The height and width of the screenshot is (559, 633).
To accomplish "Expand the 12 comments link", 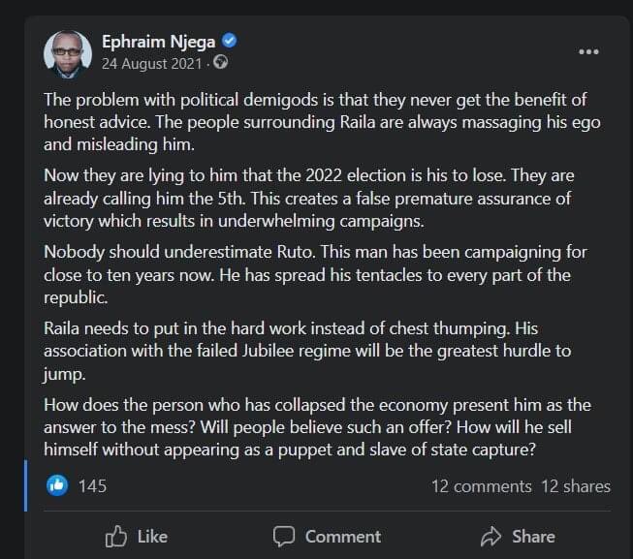I will (x=481, y=486).
